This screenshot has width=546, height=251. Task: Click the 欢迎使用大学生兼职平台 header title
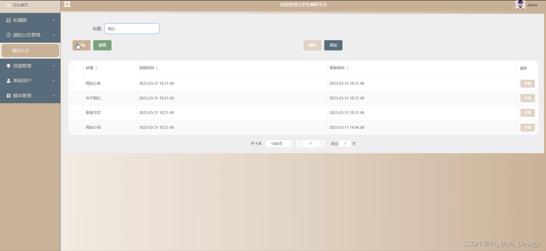point(303,5)
